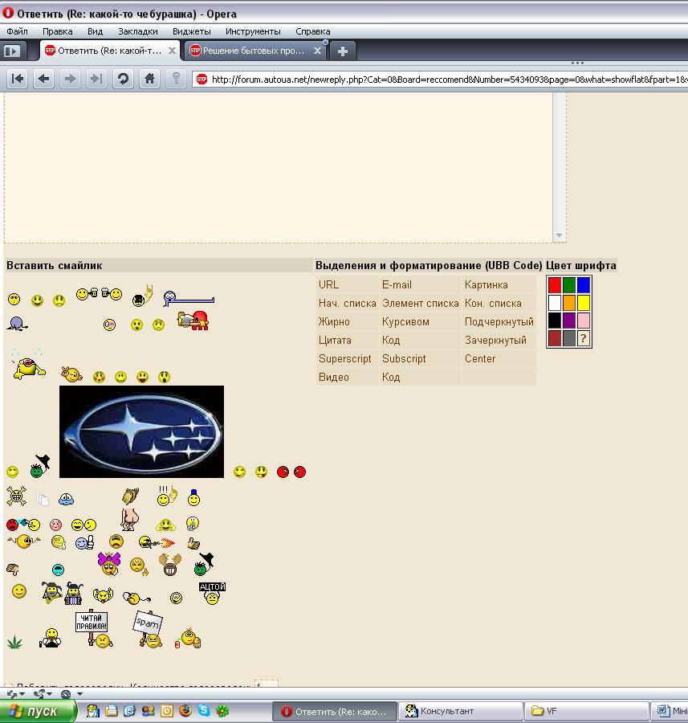Open the Инструменты menu
Image resolution: width=688 pixels, height=723 pixels.
point(253,31)
